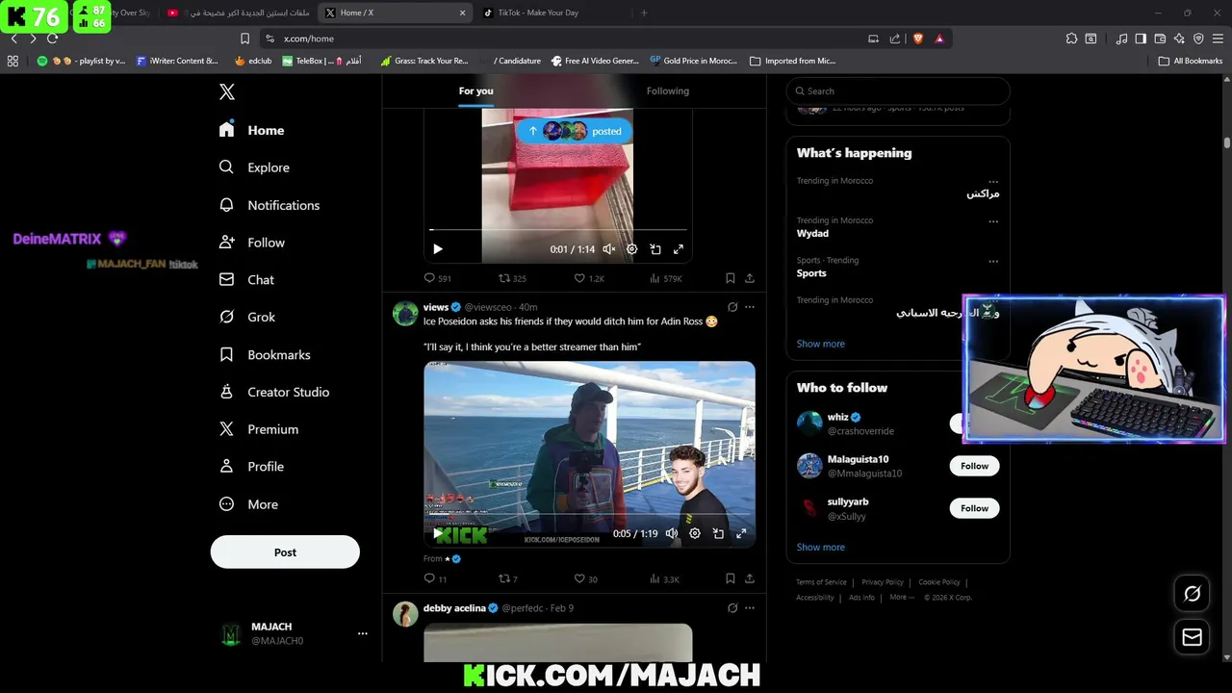Unmute the top video

pyautogui.click(x=608, y=249)
